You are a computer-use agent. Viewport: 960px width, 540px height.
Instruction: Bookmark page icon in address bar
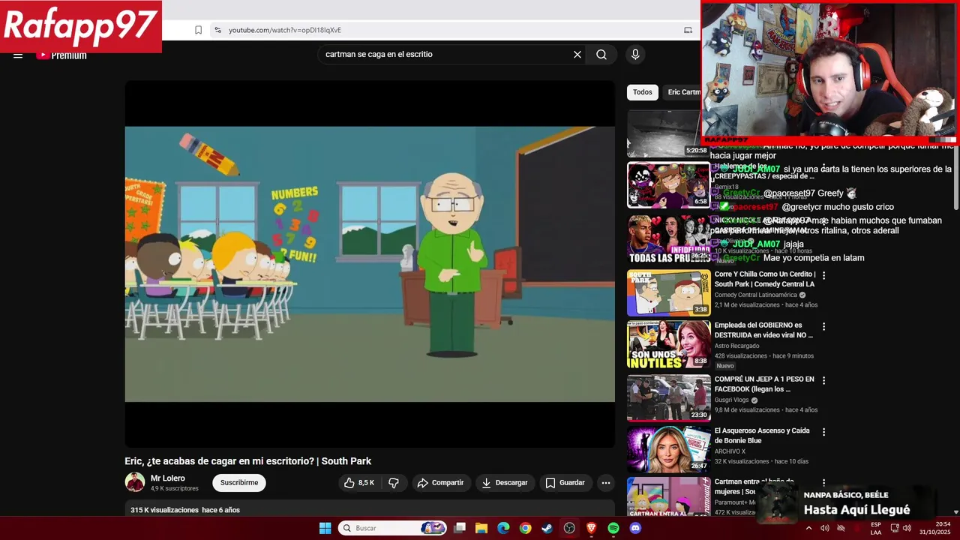(198, 30)
